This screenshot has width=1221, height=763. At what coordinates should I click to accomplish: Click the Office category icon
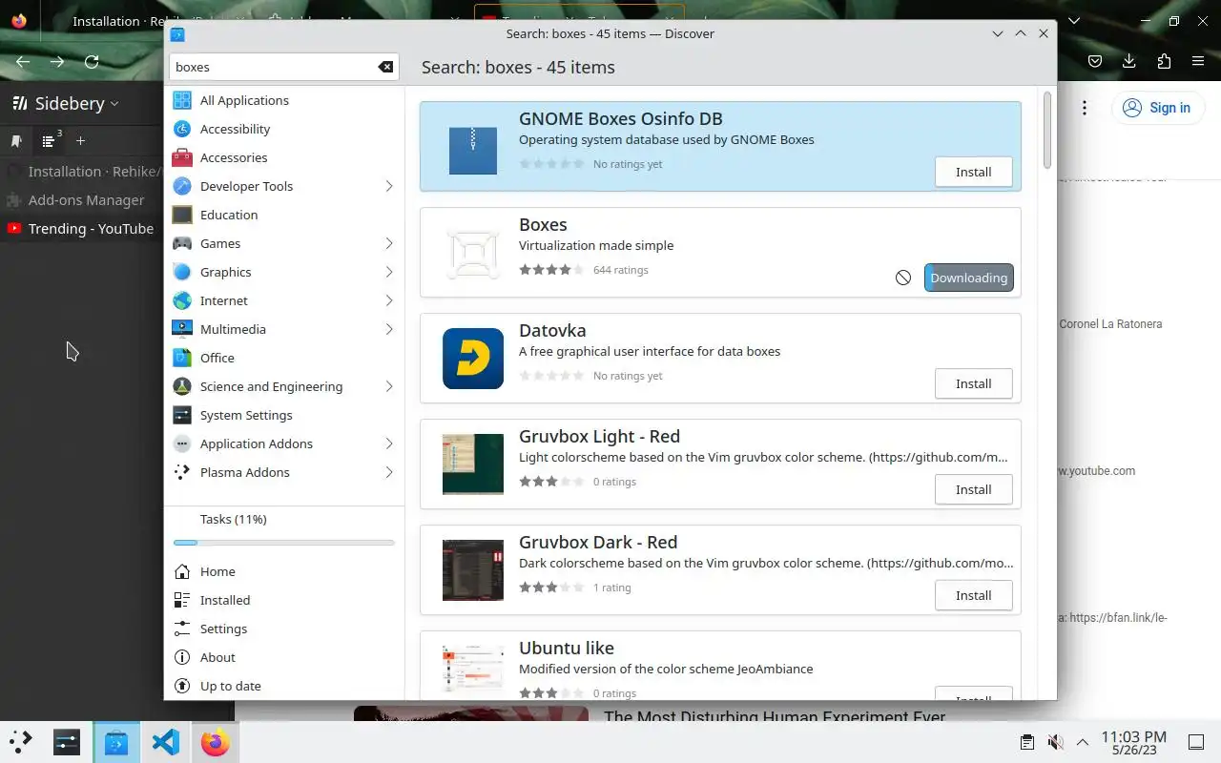pos(182,358)
